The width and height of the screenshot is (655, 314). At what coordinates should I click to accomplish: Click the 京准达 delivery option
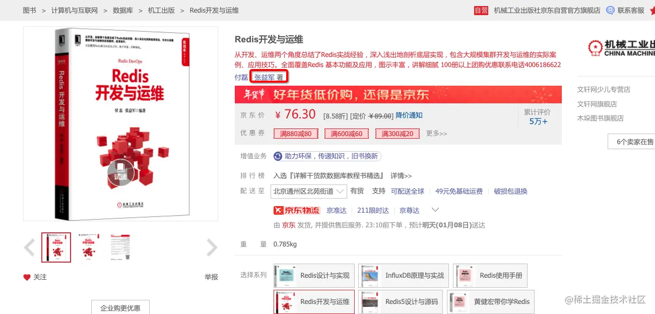click(337, 210)
